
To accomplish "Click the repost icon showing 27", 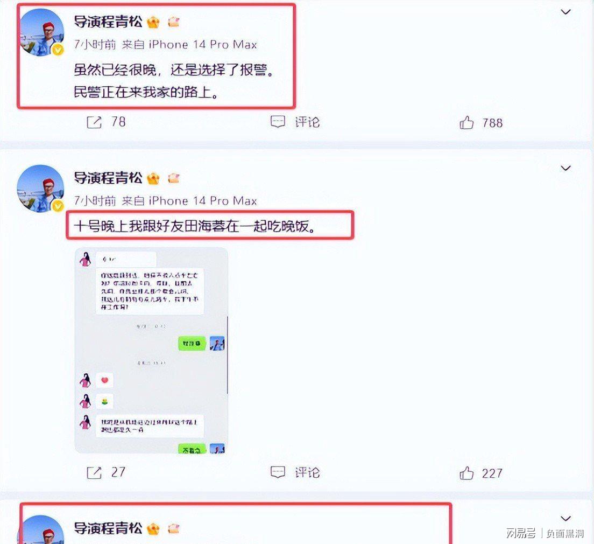I will (x=94, y=473).
